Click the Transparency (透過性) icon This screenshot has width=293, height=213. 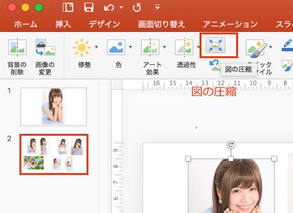(x=184, y=47)
